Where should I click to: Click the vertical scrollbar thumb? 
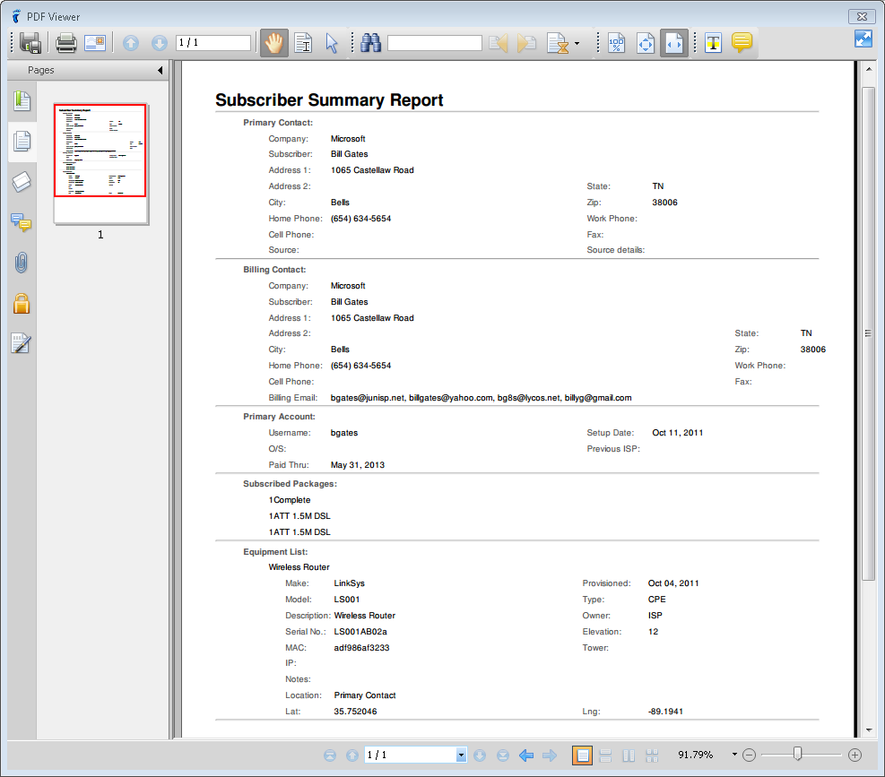868,333
